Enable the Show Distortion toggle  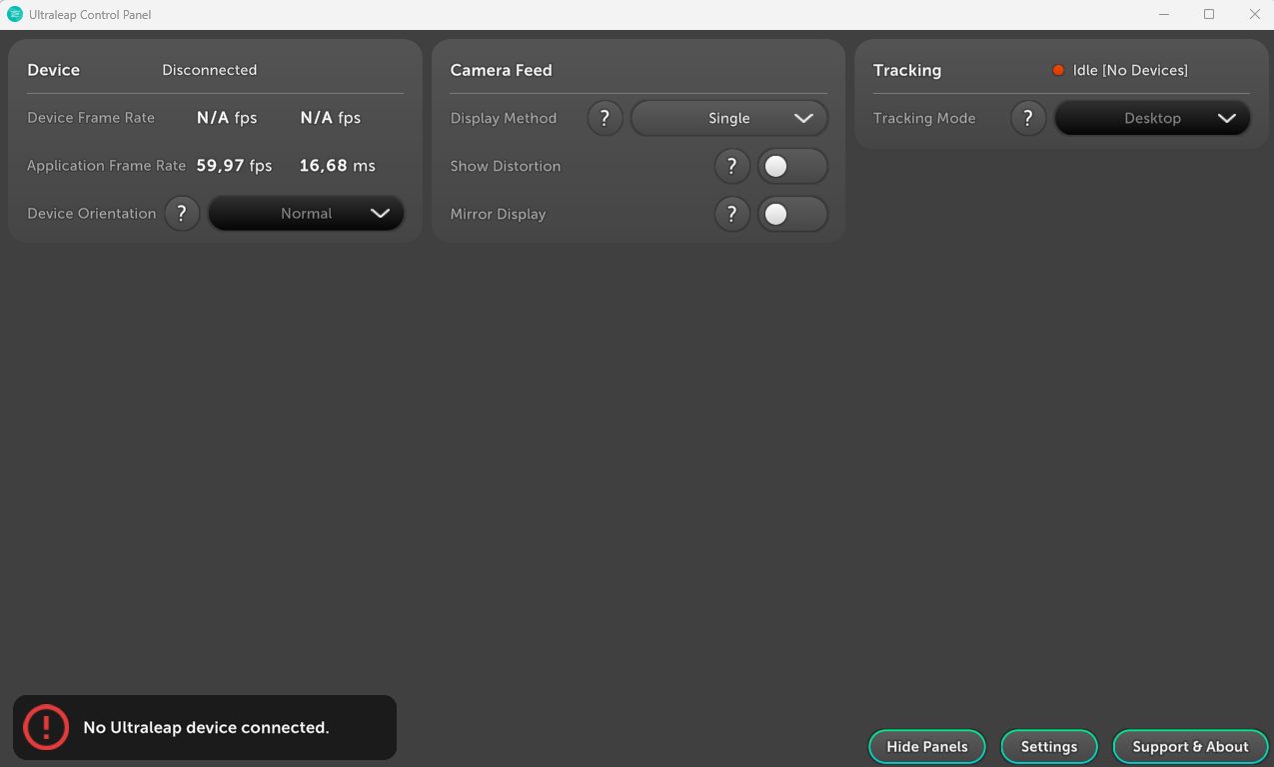792,166
